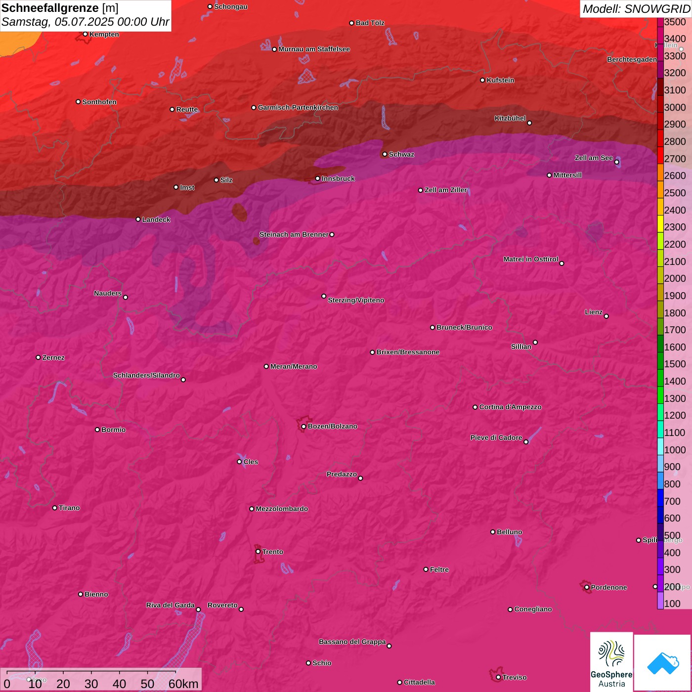This screenshot has height=692, width=692.
Task: Click the 3400 magenta legend swatch
Action: (x=660, y=35)
